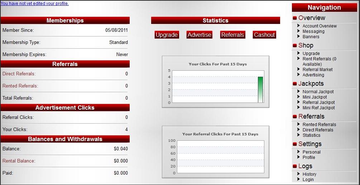
Task: Click the arrow icon beside Mini Ref Jackpot
Action: (x=298, y=107)
